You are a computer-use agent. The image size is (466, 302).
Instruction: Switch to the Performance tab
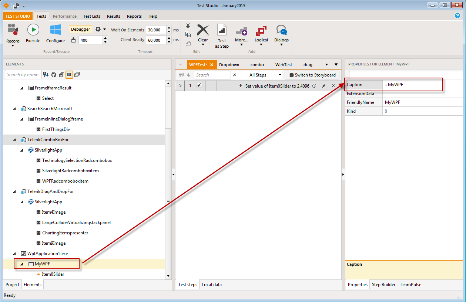coord(65,16)
